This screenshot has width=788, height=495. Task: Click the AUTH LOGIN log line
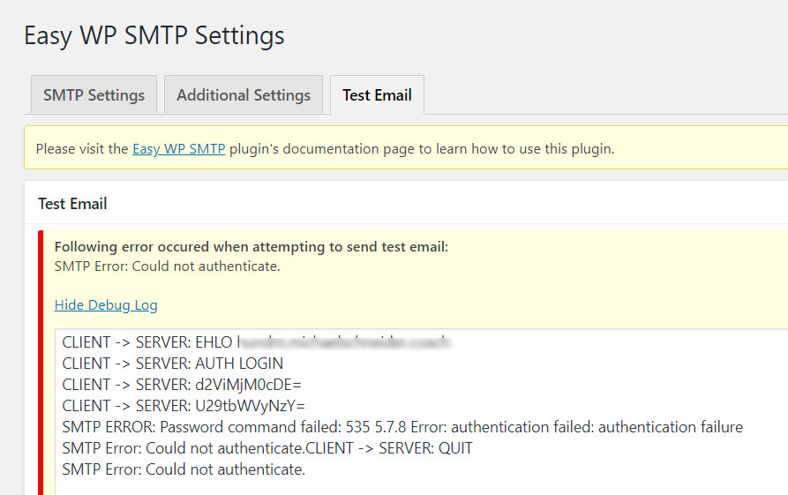point(173,364)
